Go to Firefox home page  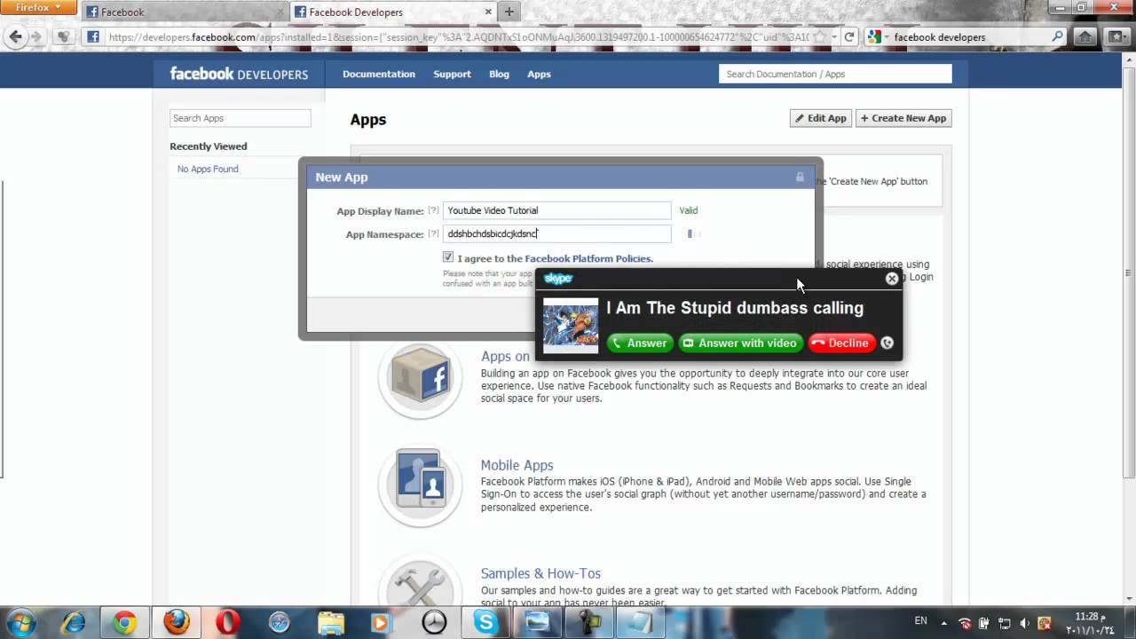tap(1085, 37)
